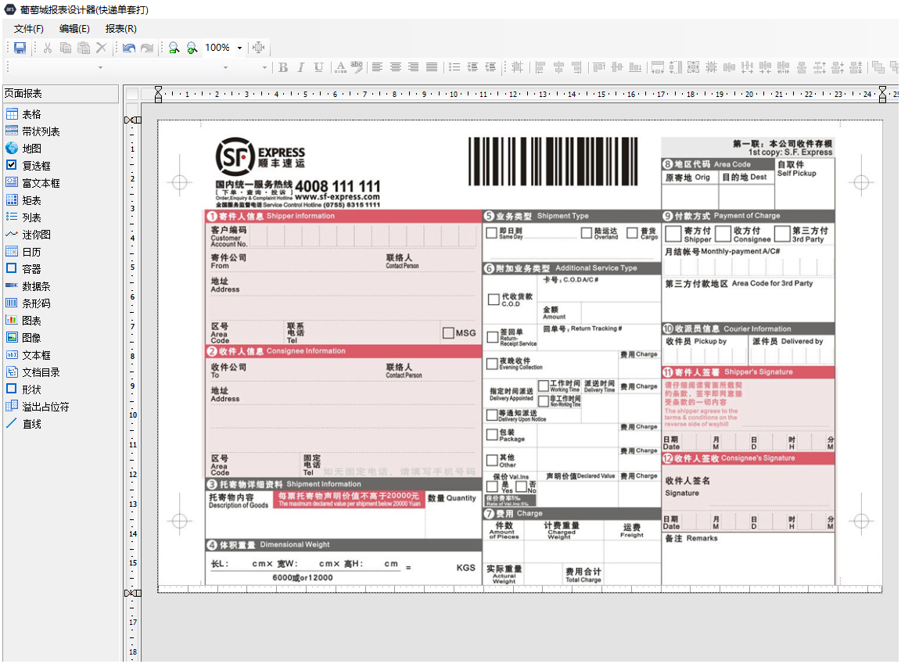Pick the 直线 line tool
Viewport: 901px width, 664px height.
[23, 424]
